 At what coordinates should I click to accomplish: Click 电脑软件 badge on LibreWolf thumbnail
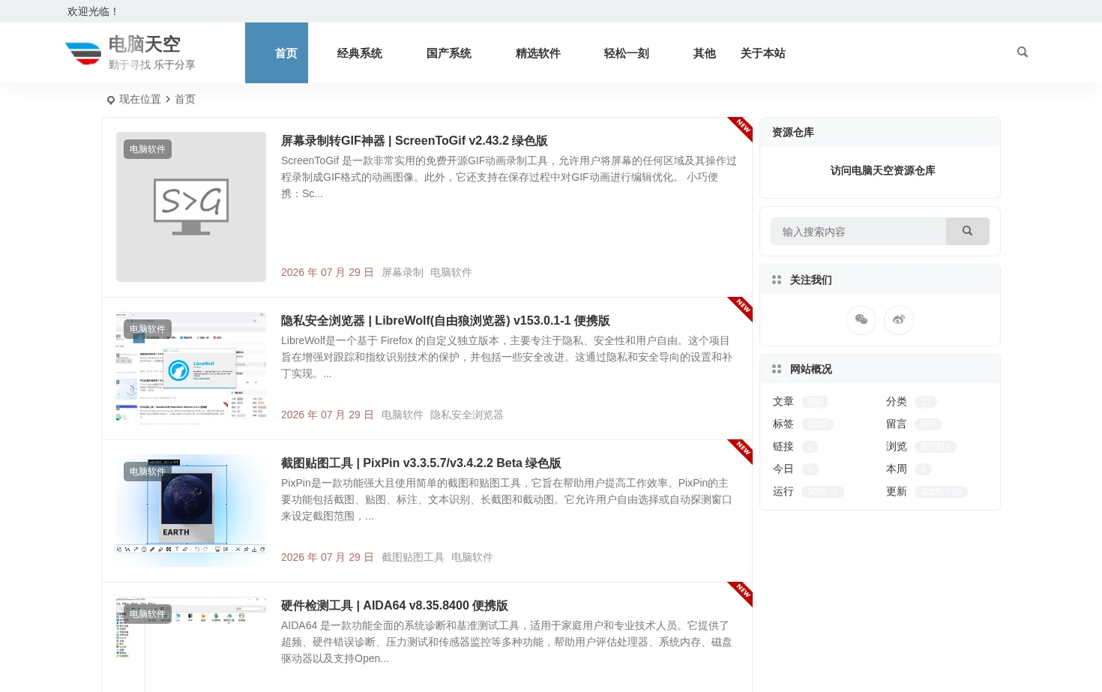148,329
